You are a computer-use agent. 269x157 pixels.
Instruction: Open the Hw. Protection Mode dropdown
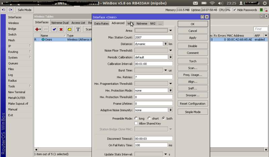pyautogui.click(x=170, y=90)
